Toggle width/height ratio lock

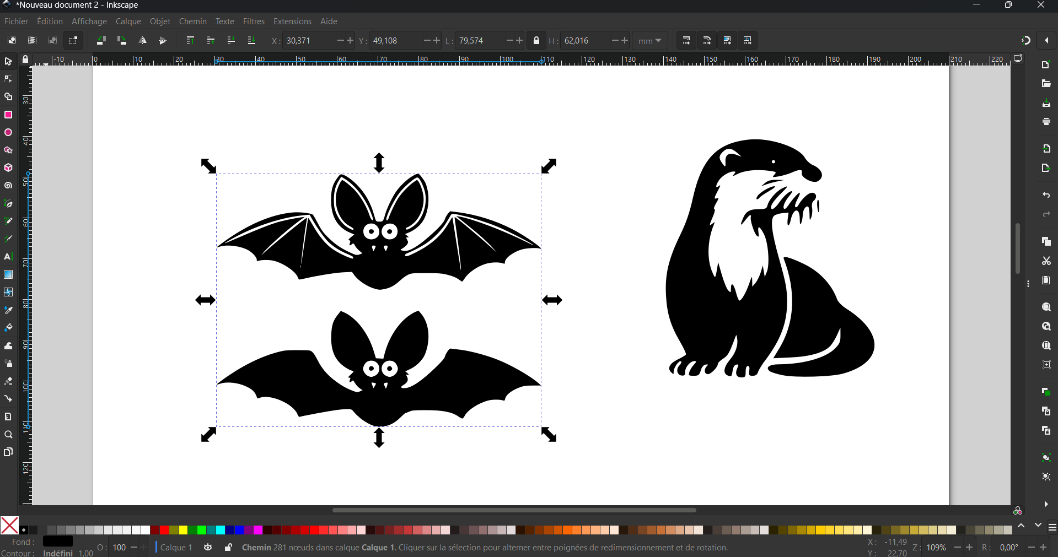[x=536, y=41]
